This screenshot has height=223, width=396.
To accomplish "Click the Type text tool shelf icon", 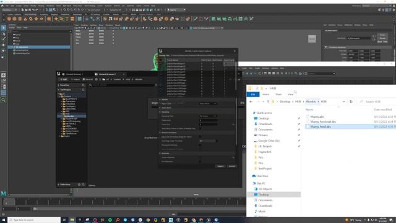I will pos(67,19).
